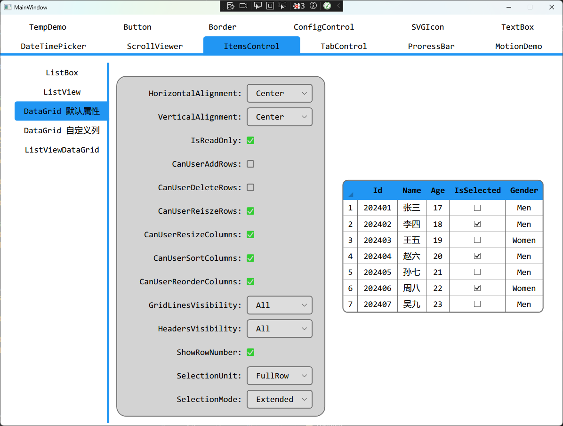Click select-all triangle in DataGrid corner

pyautogui.click(x=350, y=193)
